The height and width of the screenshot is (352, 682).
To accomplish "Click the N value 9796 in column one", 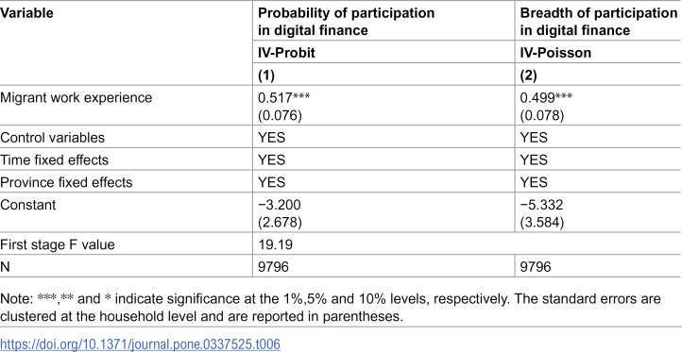I will point(274,266).
